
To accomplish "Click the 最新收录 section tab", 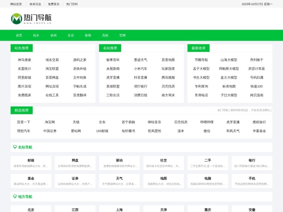I will (199, 48).
